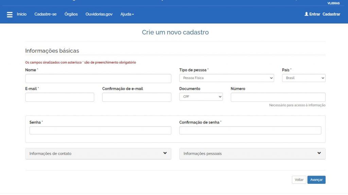Expand the Informações de contato section
Screen dimensions: 348x195
(x=98, y=153)
